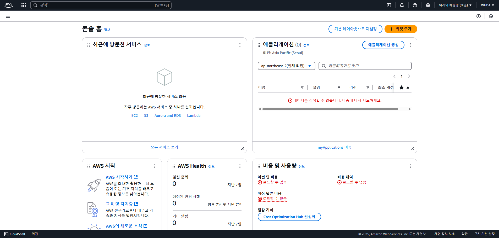Click the certificate icon beside 교육 및 자격증

coord(93,210)
